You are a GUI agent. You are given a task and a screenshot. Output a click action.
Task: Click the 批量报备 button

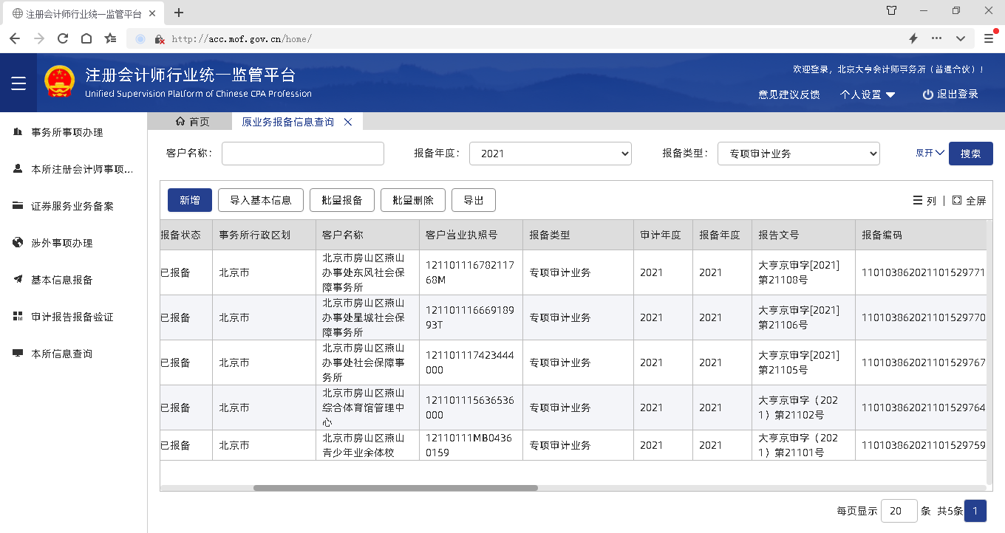coord(341,200)
